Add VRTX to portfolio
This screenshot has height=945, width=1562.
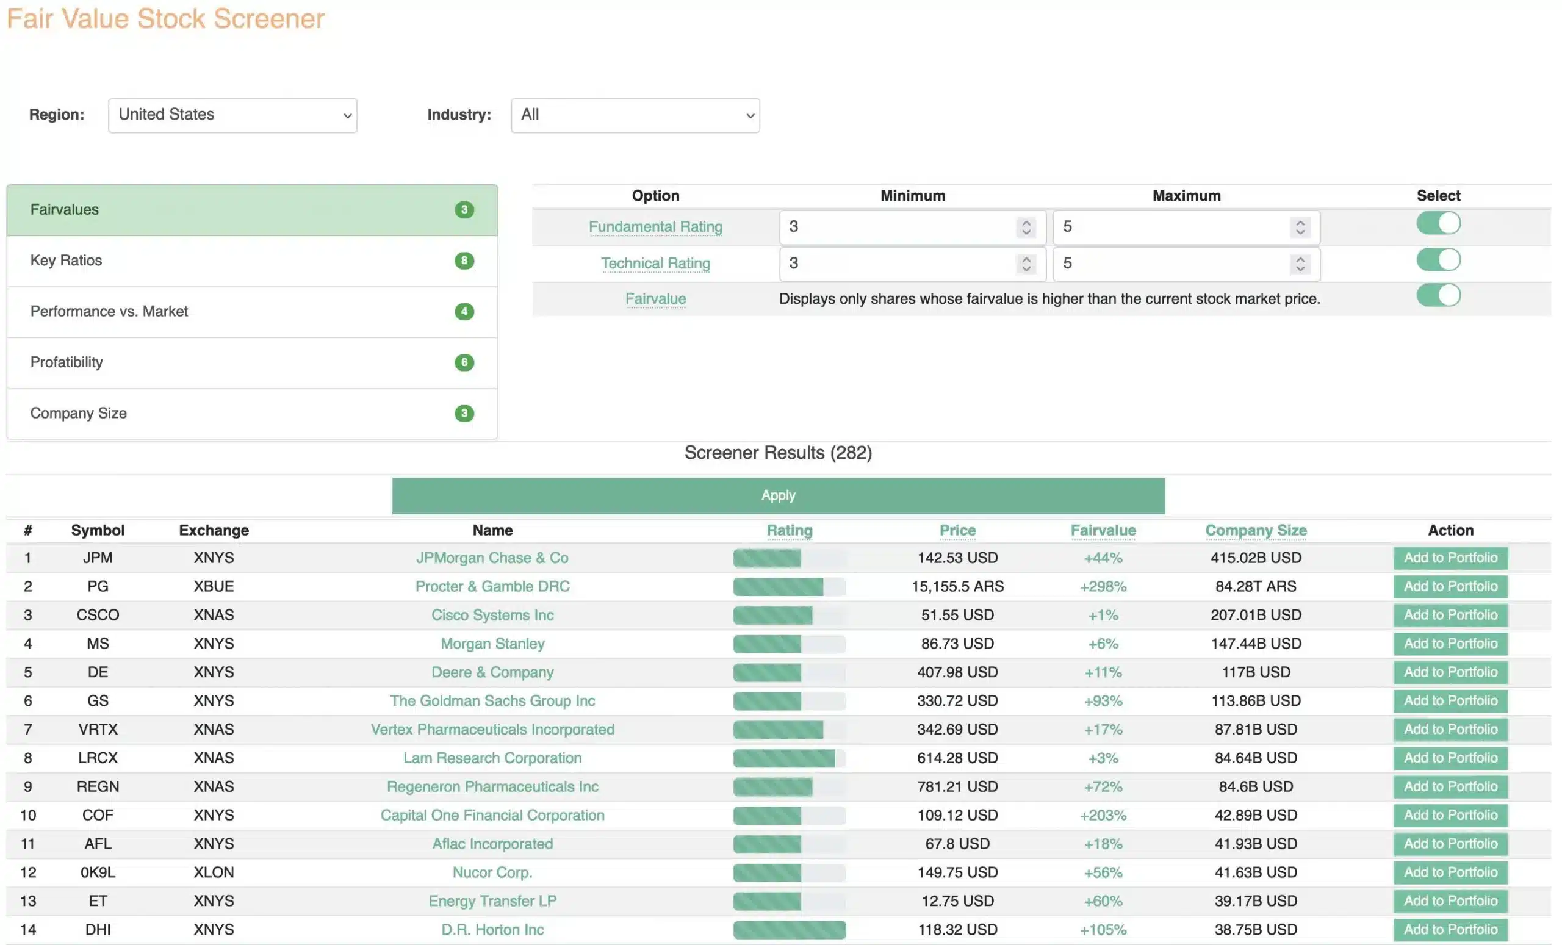click(1450, 729)
